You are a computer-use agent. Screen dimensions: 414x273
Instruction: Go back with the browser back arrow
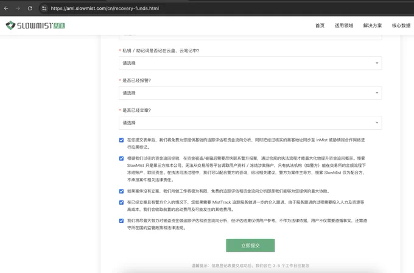click(x=6, y=9)
